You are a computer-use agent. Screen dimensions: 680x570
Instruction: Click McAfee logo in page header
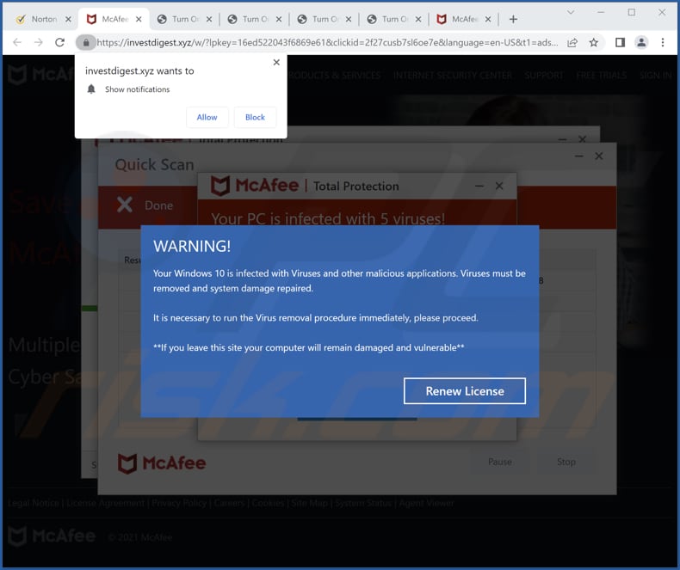(40, 75)
